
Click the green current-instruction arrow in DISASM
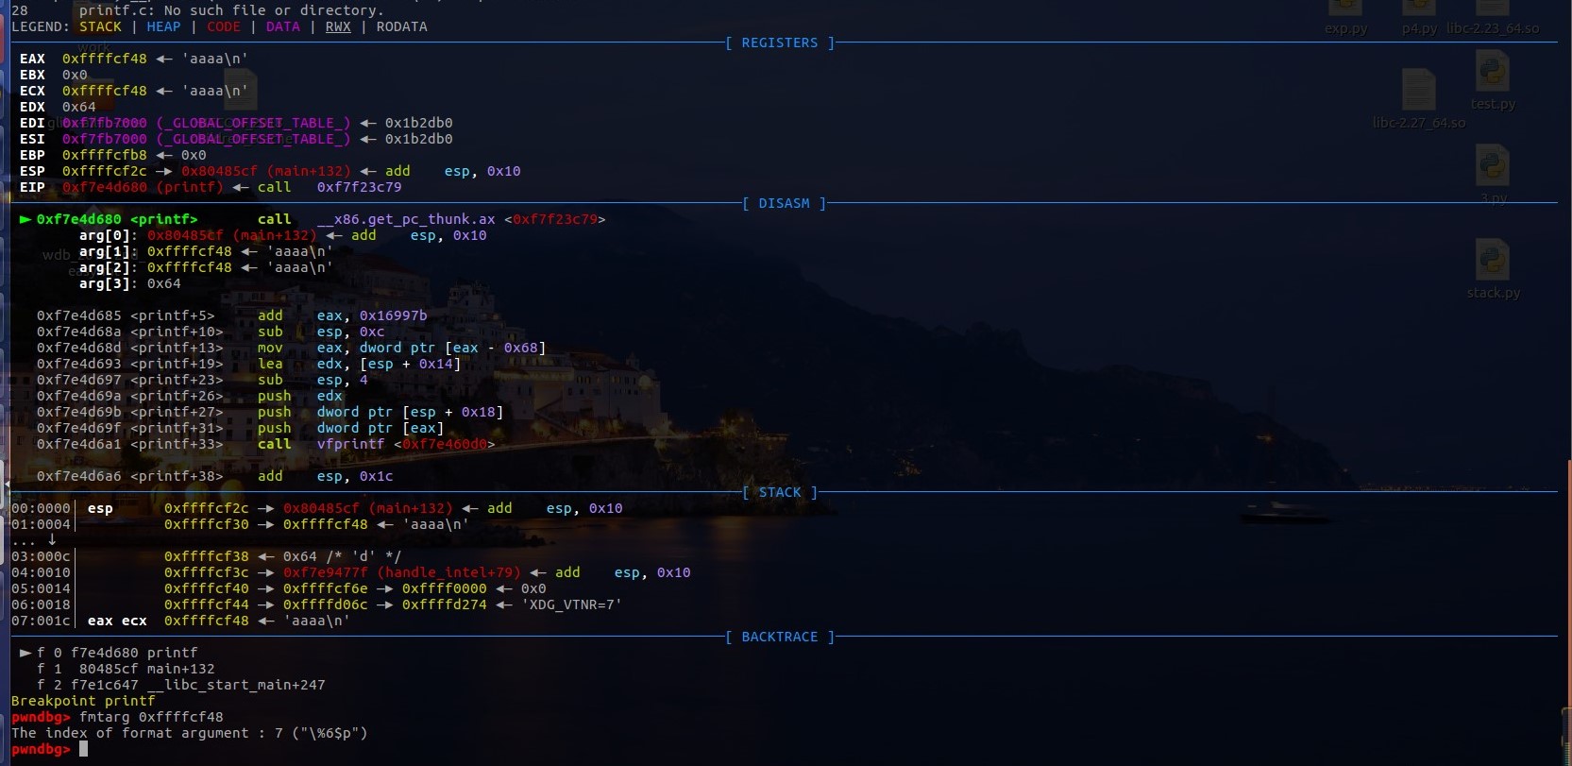(25, 219)
